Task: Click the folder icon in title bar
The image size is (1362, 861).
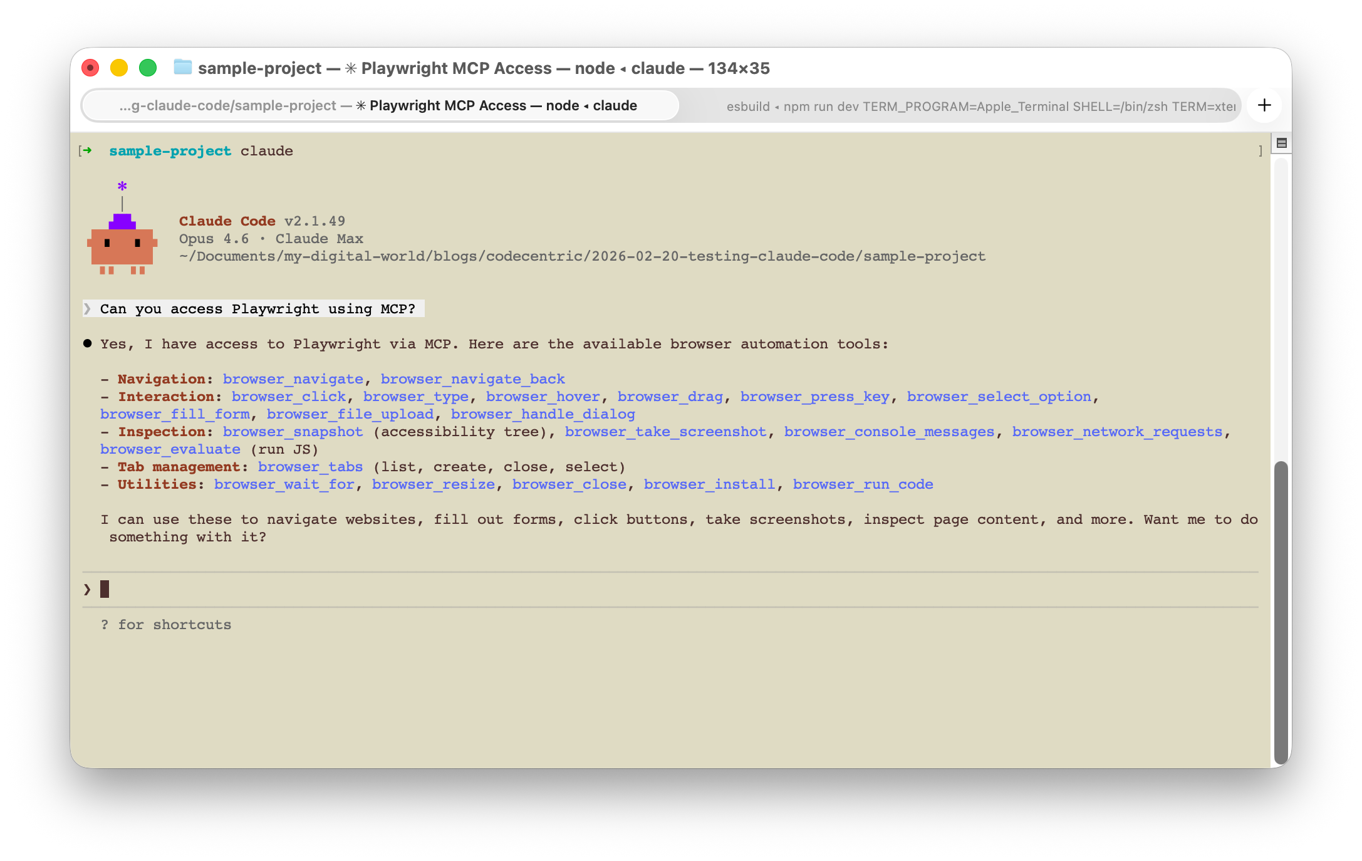Action: (x=182, y=67)
